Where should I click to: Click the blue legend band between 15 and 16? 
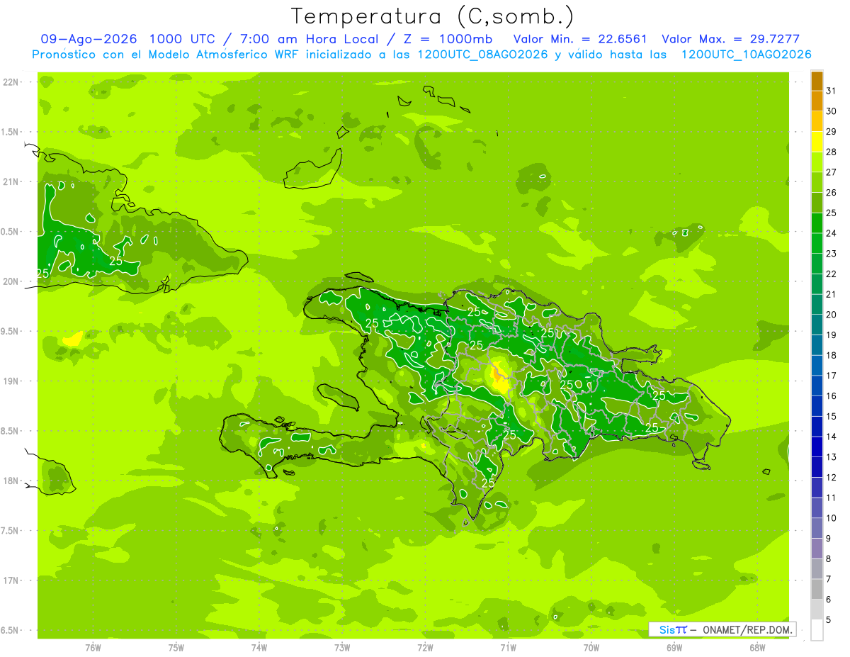(817, 406)
